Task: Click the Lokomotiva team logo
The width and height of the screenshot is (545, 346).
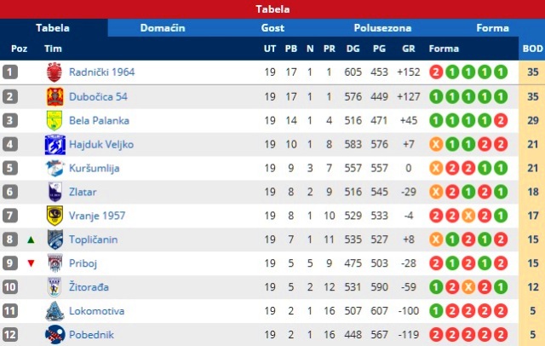Action: 54,310
